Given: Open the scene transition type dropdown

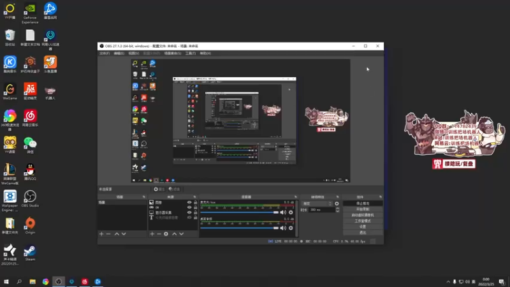Looking at the screenshot, I should click(x=317, y=203).
